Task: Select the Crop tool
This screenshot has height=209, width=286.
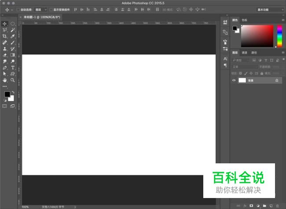Action: coord(5,36)
